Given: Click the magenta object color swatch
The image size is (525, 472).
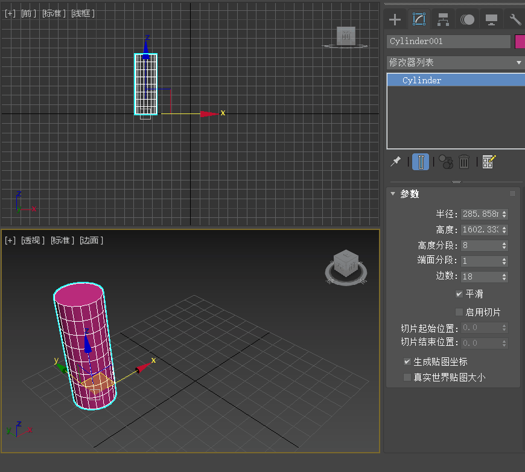Looking at the screenshot, I should click(x=519, y=41).
